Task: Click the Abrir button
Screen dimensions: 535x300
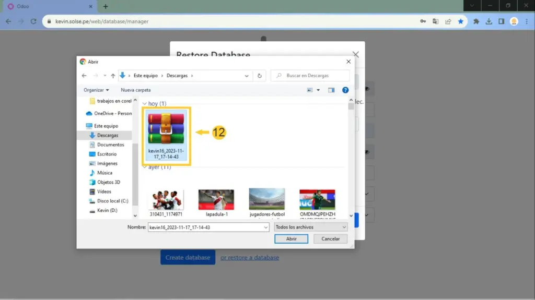Action: [291, 239]
